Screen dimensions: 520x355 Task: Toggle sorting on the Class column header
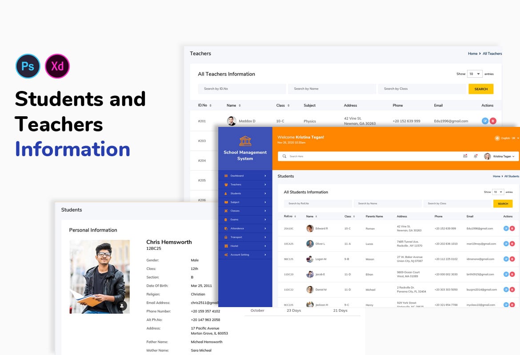(352, 216)
